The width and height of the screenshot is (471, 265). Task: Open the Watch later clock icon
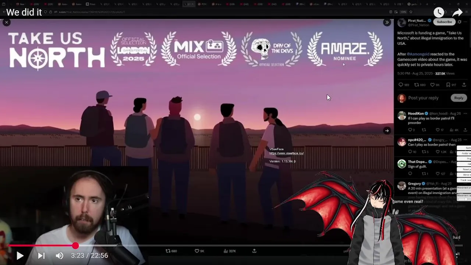(x=439, y=13)
